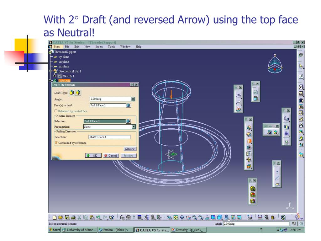Screen dimensions: 321x241
Task: Click the Faces to draft selection icon button
Action: pos(129,105)
